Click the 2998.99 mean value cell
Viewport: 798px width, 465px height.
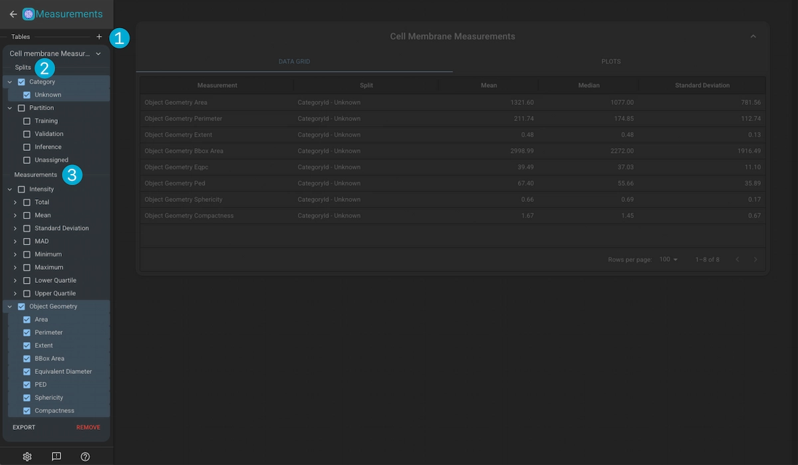(x=489, y=151)
